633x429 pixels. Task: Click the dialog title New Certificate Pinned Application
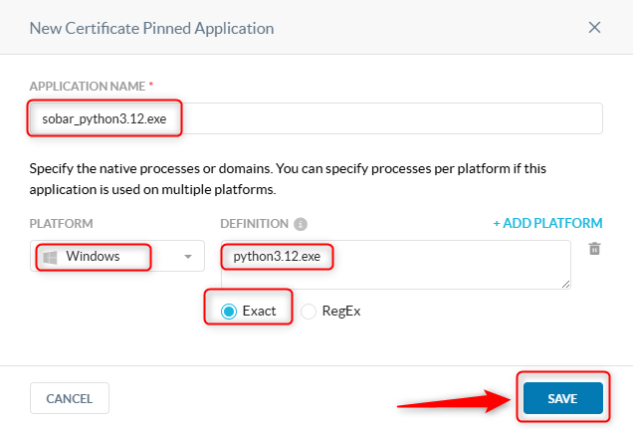152,28
